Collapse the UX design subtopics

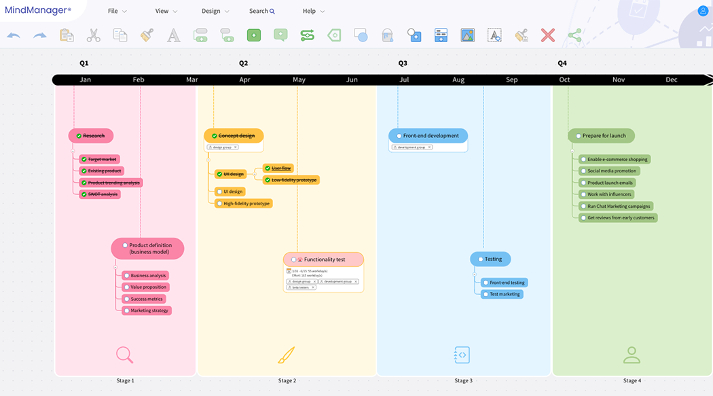tap(255, 174)
